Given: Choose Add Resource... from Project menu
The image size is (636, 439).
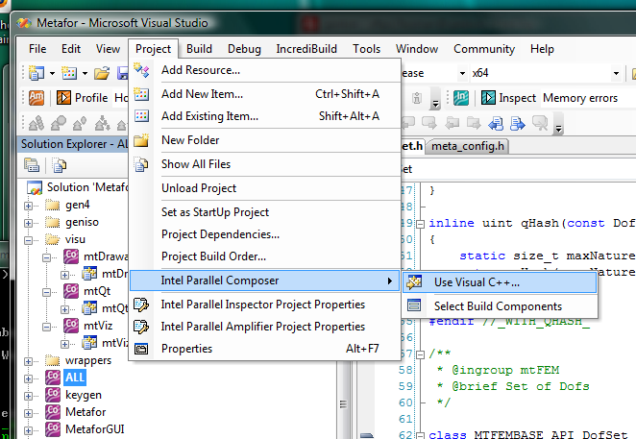Looking at the screenshot, I should click(x=265, y=70).
